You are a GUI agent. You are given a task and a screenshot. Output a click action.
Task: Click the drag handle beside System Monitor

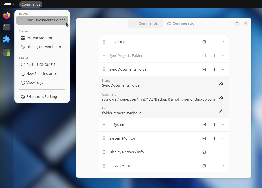click(x=104, y=138)
